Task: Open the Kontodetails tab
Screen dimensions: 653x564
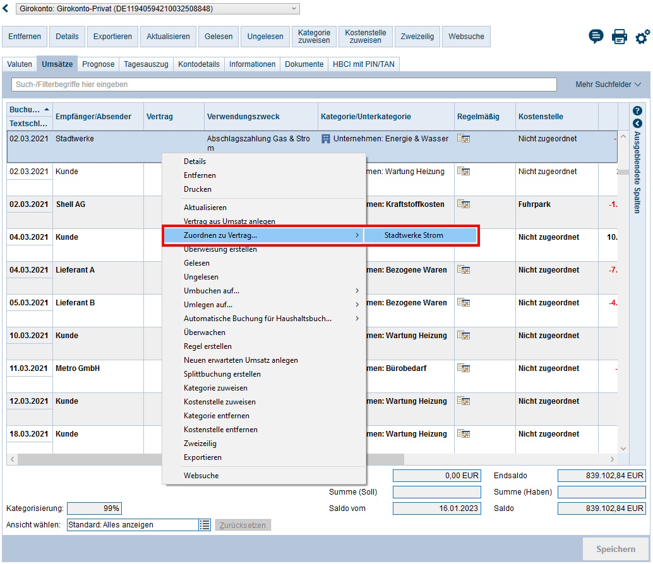Action: point(199,64)
